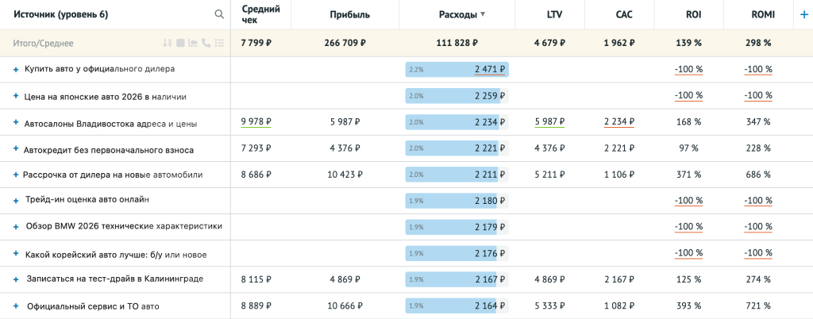Sort by the LTV column header
This screenshot has width=813, height=319.
click(x=554, y=14)
